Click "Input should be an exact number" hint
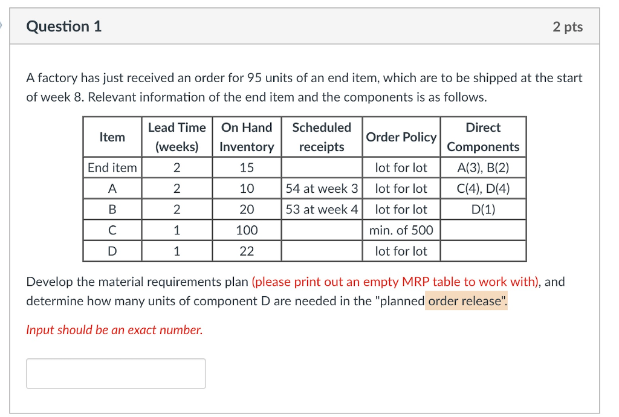Screen dimensions: 619x417 114,330
